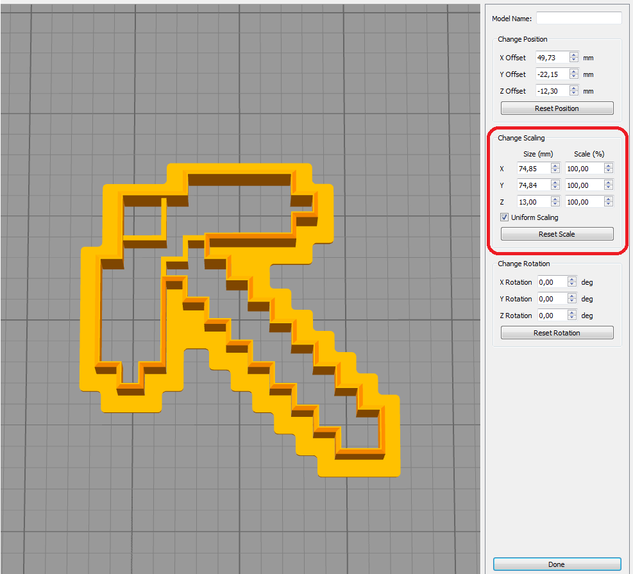Decrease Y Rotation with down arrow

(x=571, y=301)
